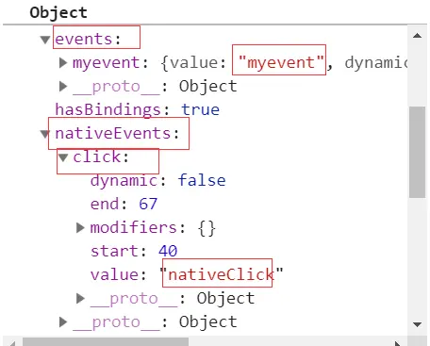Click the vertical scrollbar up arrow
The image size is (430, 346).
tap(417, 35)
